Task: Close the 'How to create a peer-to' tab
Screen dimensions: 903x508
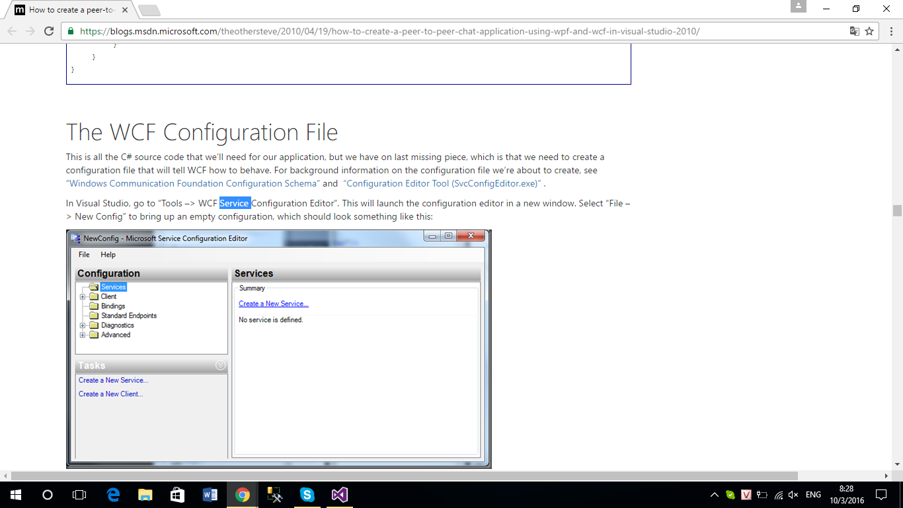Action: [125, 10]
